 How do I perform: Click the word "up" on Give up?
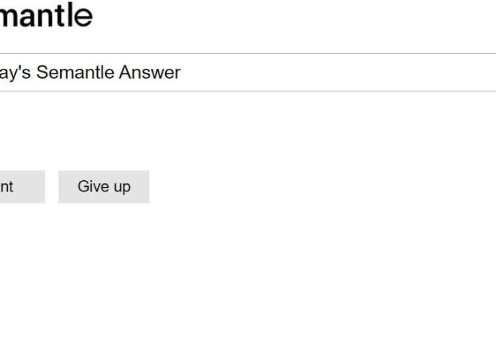pos(122,187)
